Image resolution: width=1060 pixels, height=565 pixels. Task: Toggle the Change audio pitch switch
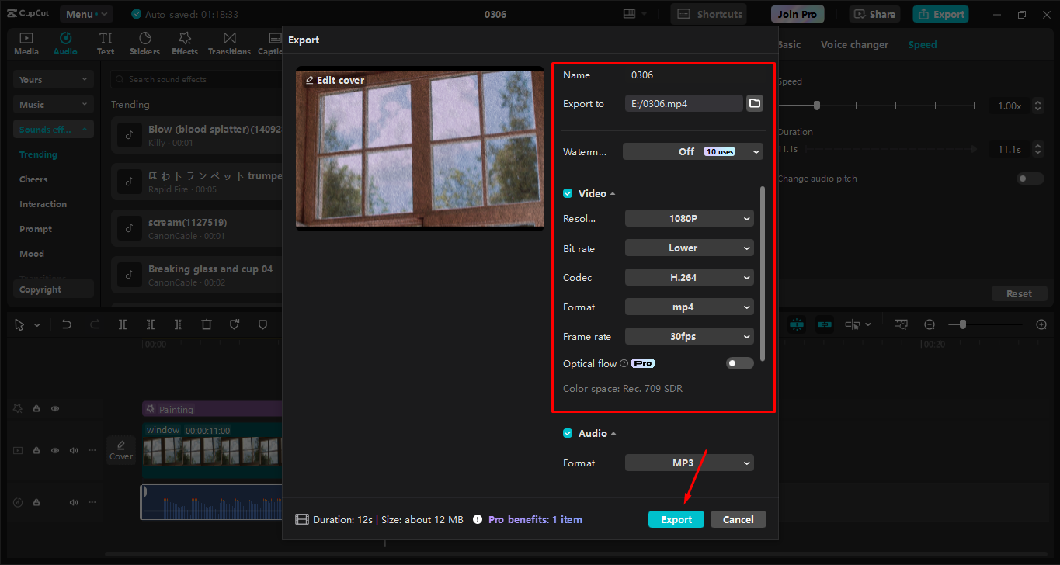pos(1030,178)
